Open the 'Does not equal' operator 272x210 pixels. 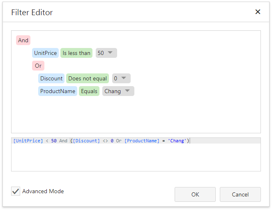[x=88, y=78]
